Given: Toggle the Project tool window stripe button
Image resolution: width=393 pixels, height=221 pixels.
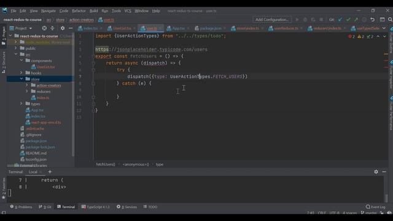Looking at the screenshot, I should point(4,36).
